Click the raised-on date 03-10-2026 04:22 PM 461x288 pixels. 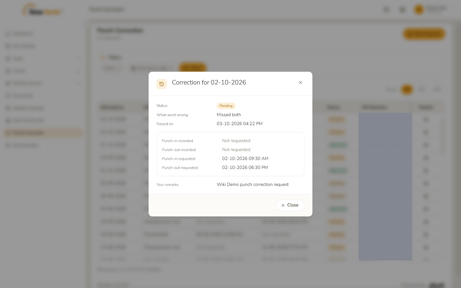click(x=239, y=124)
